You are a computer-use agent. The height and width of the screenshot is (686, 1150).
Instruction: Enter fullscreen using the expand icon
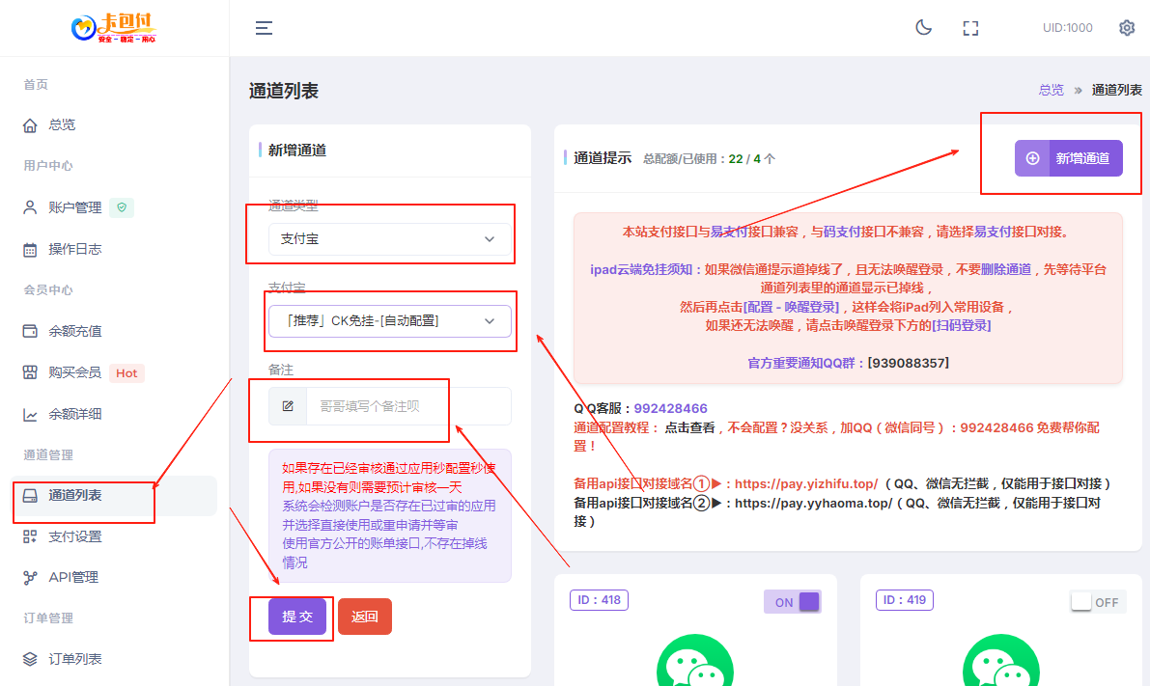pyautogui.click(x=970, y=28)
